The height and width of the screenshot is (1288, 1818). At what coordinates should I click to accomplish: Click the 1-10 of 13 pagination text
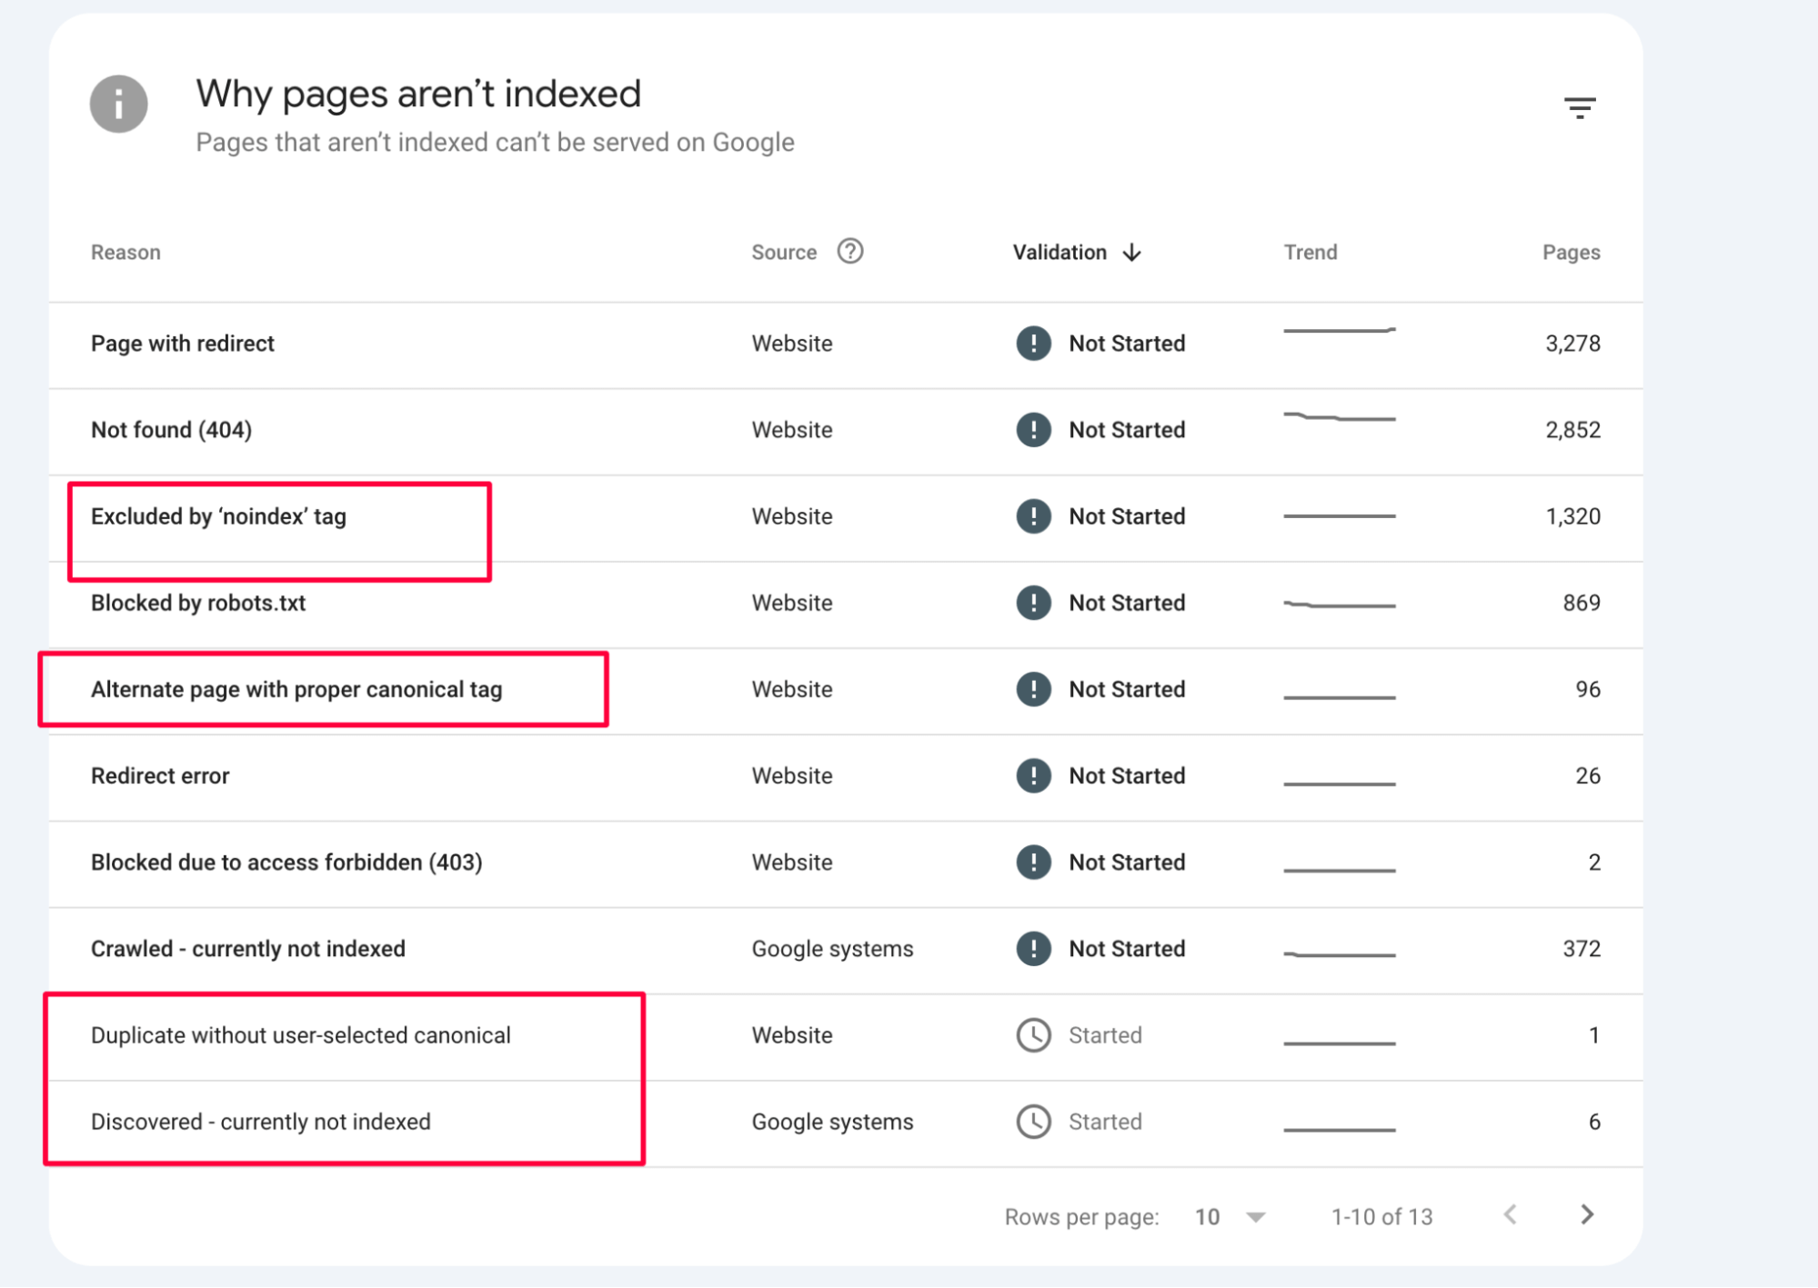tap(1381, 1217)
